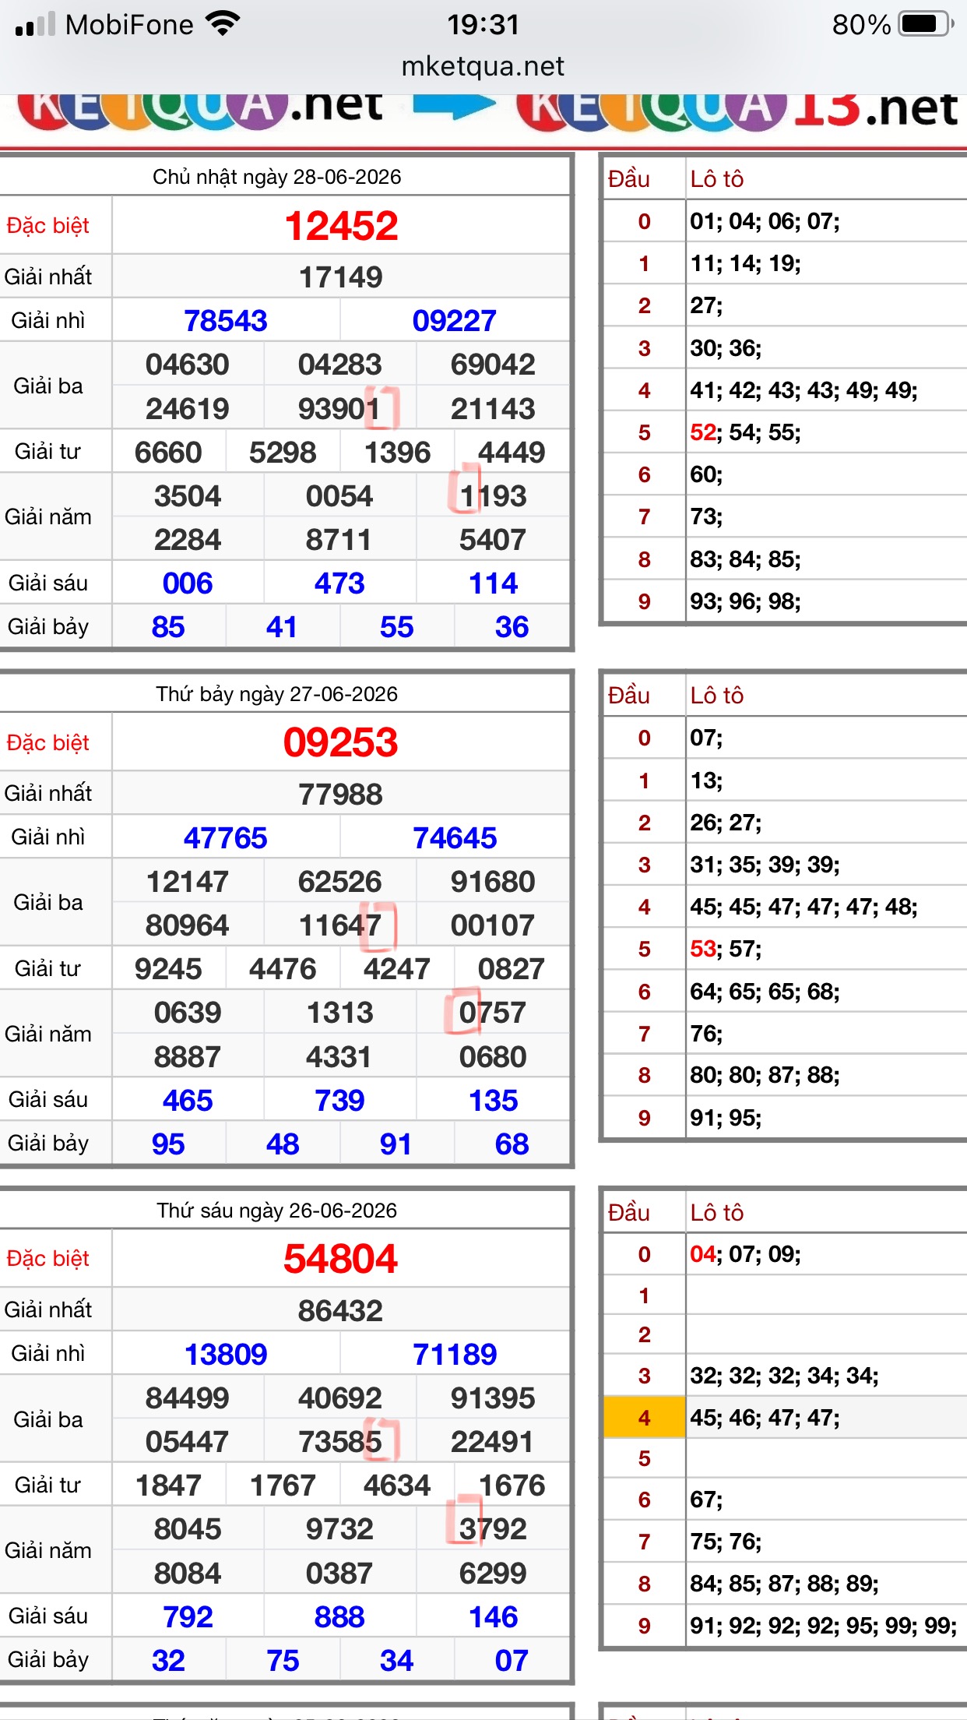This screenshot has width=967, height=1720.
Task: Tap fifth prize number 8711
Action: click(x=339, y=540)
